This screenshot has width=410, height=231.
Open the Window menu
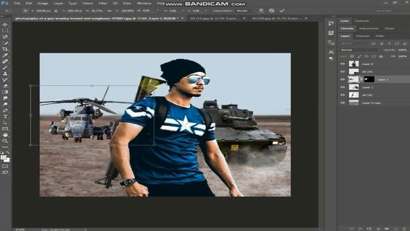coord(144,3)
